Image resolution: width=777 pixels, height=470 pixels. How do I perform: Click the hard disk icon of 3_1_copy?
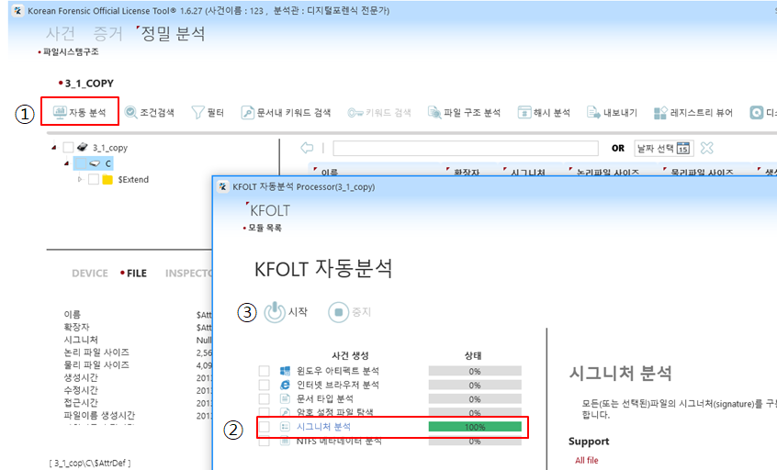coord(83,147)
